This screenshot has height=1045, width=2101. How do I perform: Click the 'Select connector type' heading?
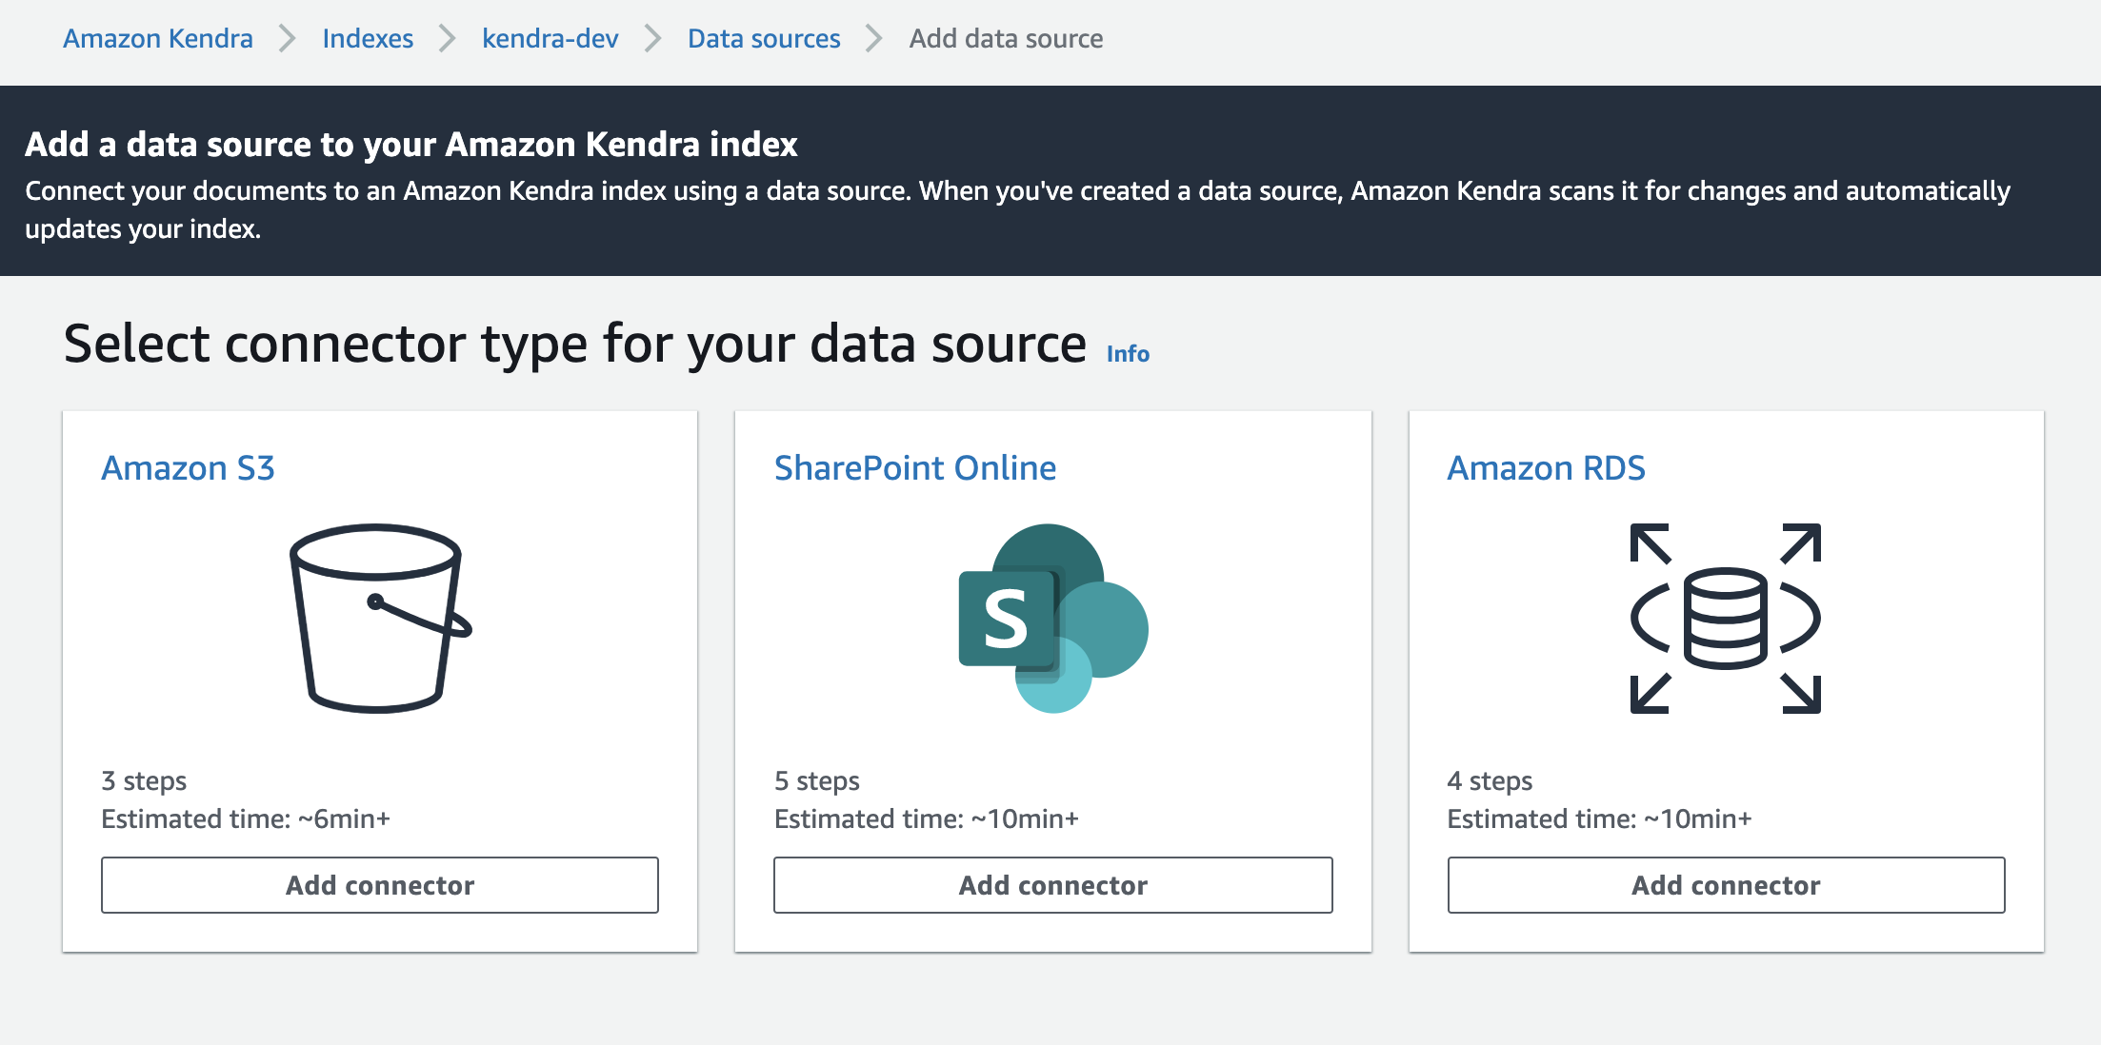[575, 344]
